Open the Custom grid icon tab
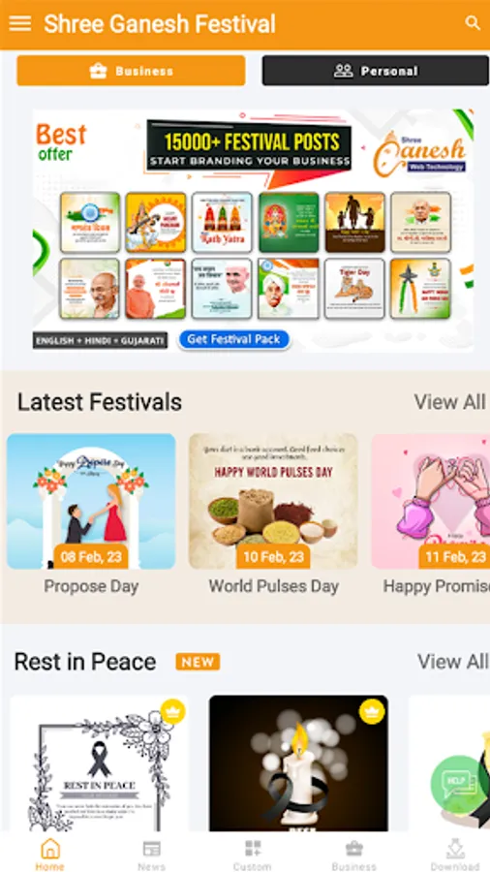 [x=253, y=849]
